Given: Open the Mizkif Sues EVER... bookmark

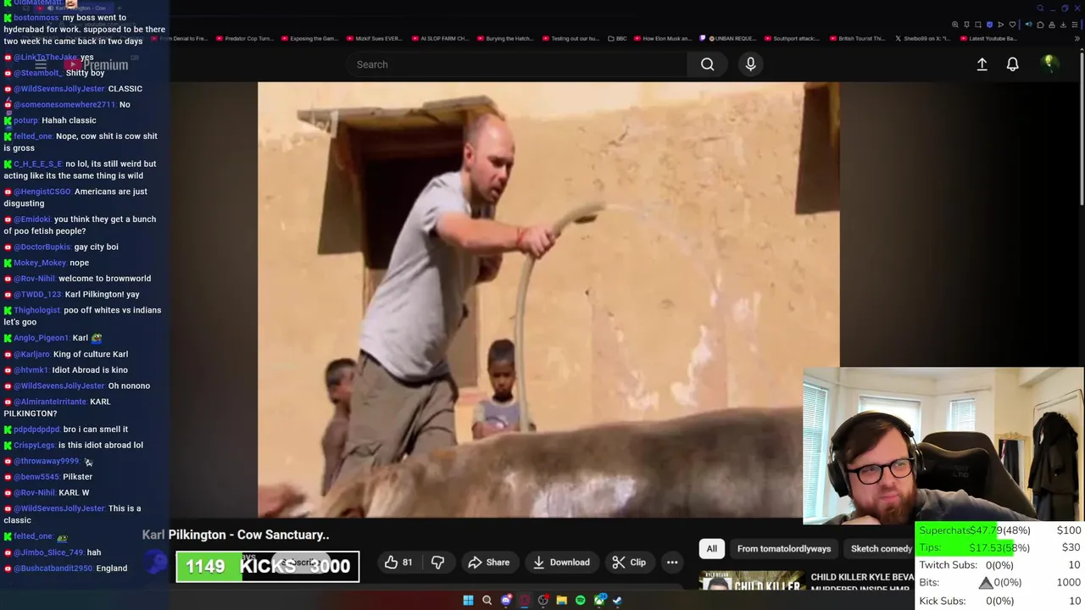Looking at the screenshot, I should (374, 38).
